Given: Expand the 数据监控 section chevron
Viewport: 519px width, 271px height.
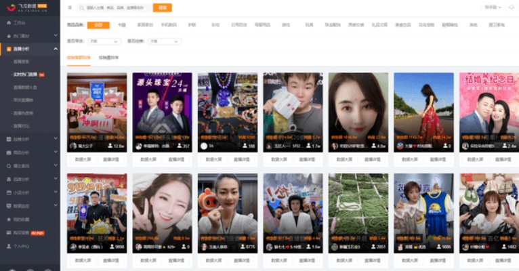Looking at the screenshot, I should pyautogui.click(x=56, y=205).
